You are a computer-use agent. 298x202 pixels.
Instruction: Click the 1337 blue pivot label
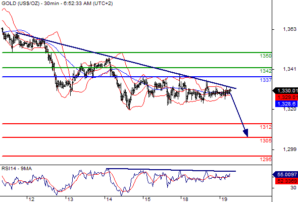click(x=266, y=80)
